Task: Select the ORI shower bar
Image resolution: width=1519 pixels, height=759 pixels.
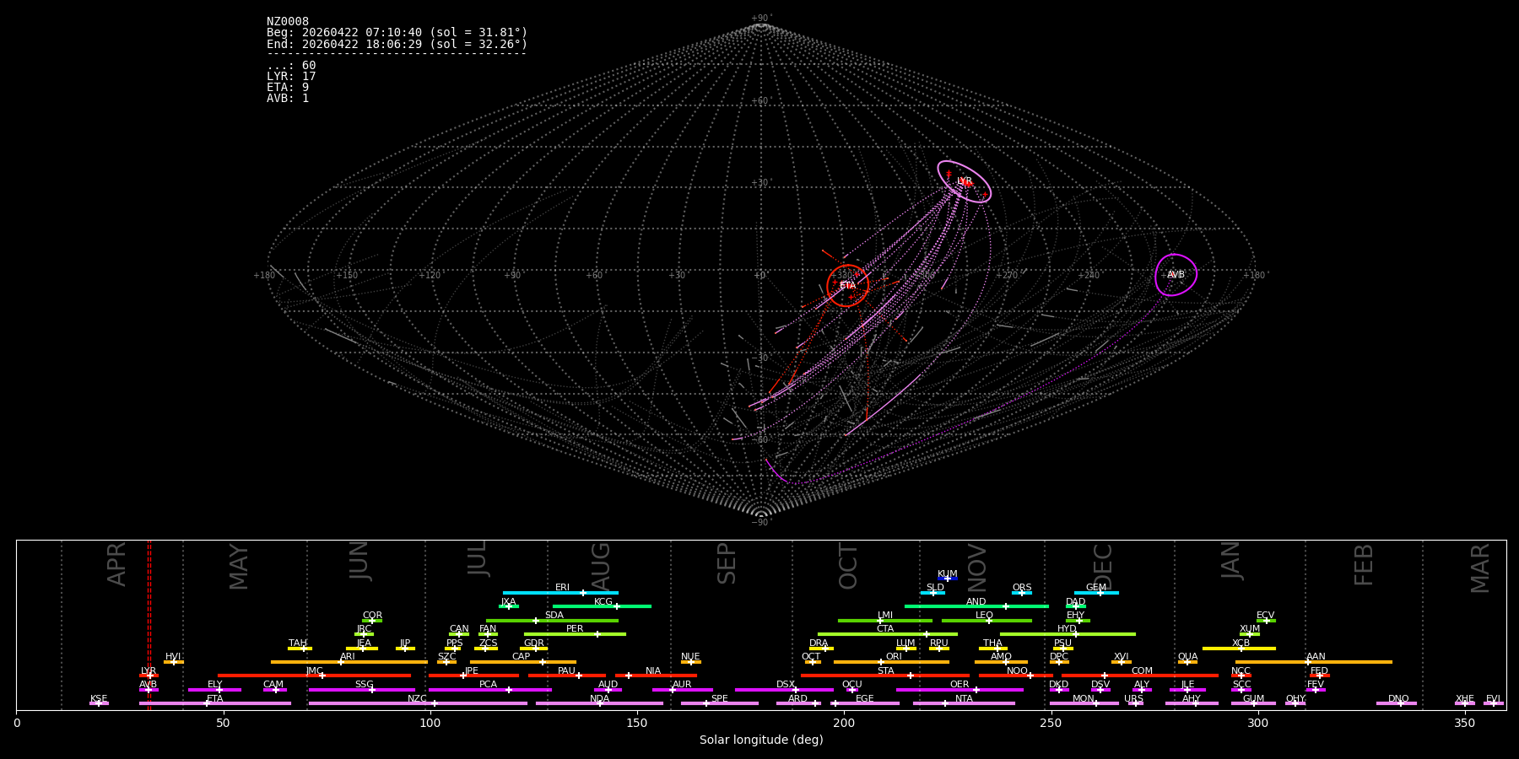Action: [891, 662]
